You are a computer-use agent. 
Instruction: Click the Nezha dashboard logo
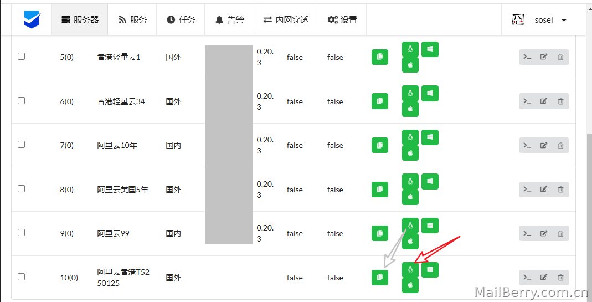click(32, 19)
